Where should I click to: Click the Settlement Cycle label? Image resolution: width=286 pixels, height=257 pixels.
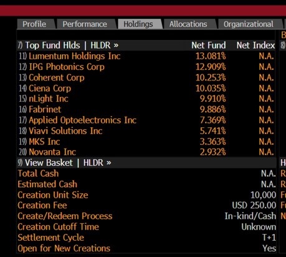51,238
